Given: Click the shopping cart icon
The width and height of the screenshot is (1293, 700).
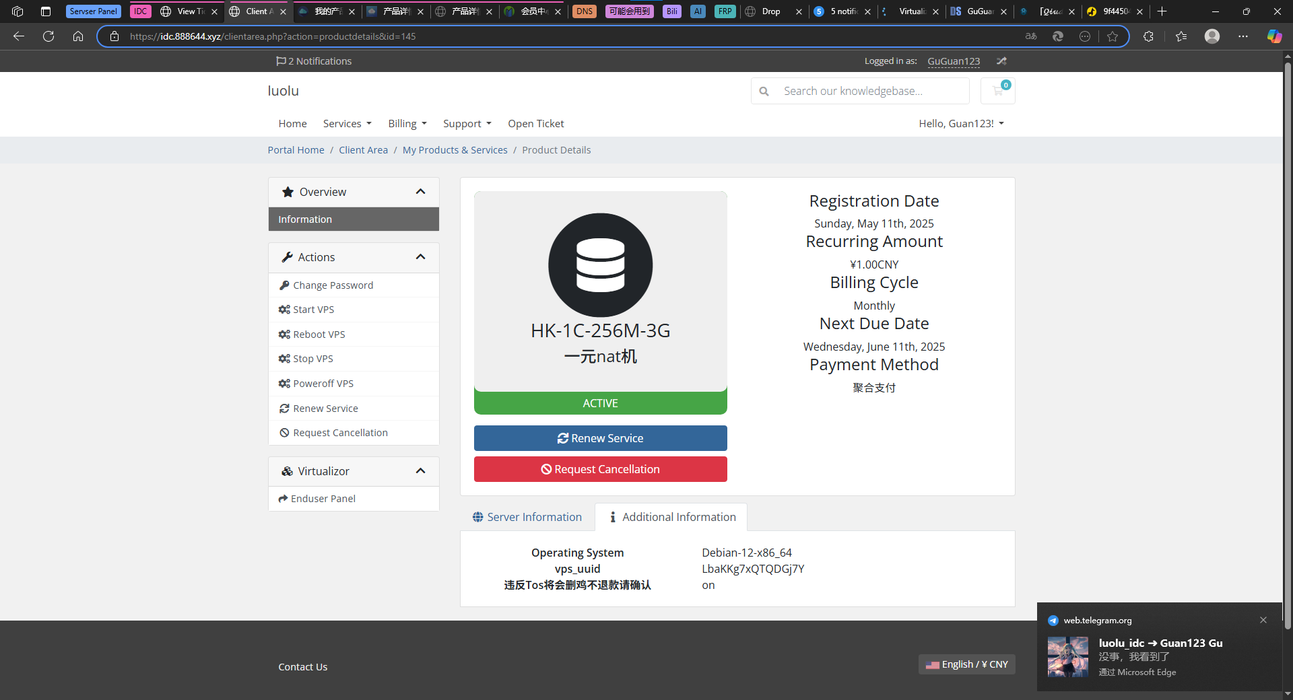Looking at the screenshot, I should [x=997, y=91].
